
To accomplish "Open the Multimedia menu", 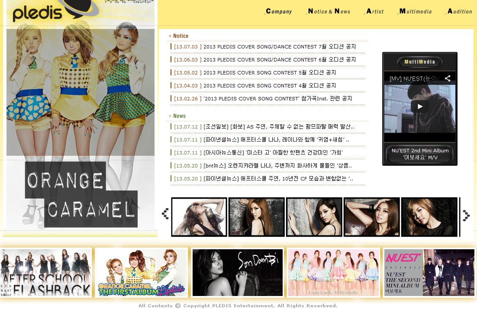I will point(415,11).
